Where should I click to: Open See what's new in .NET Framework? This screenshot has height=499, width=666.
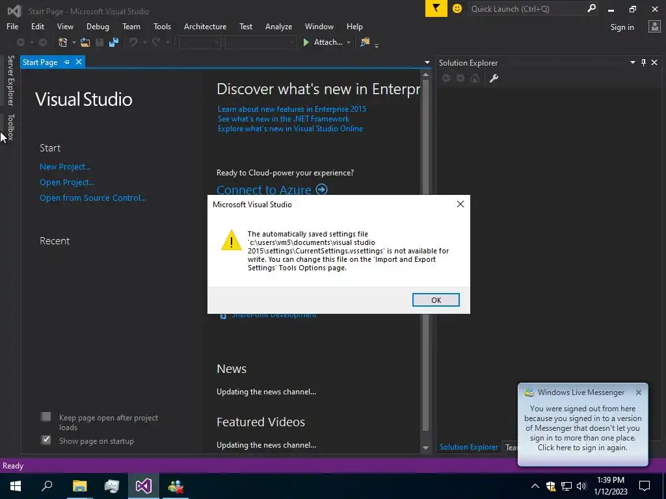[284, 119]
